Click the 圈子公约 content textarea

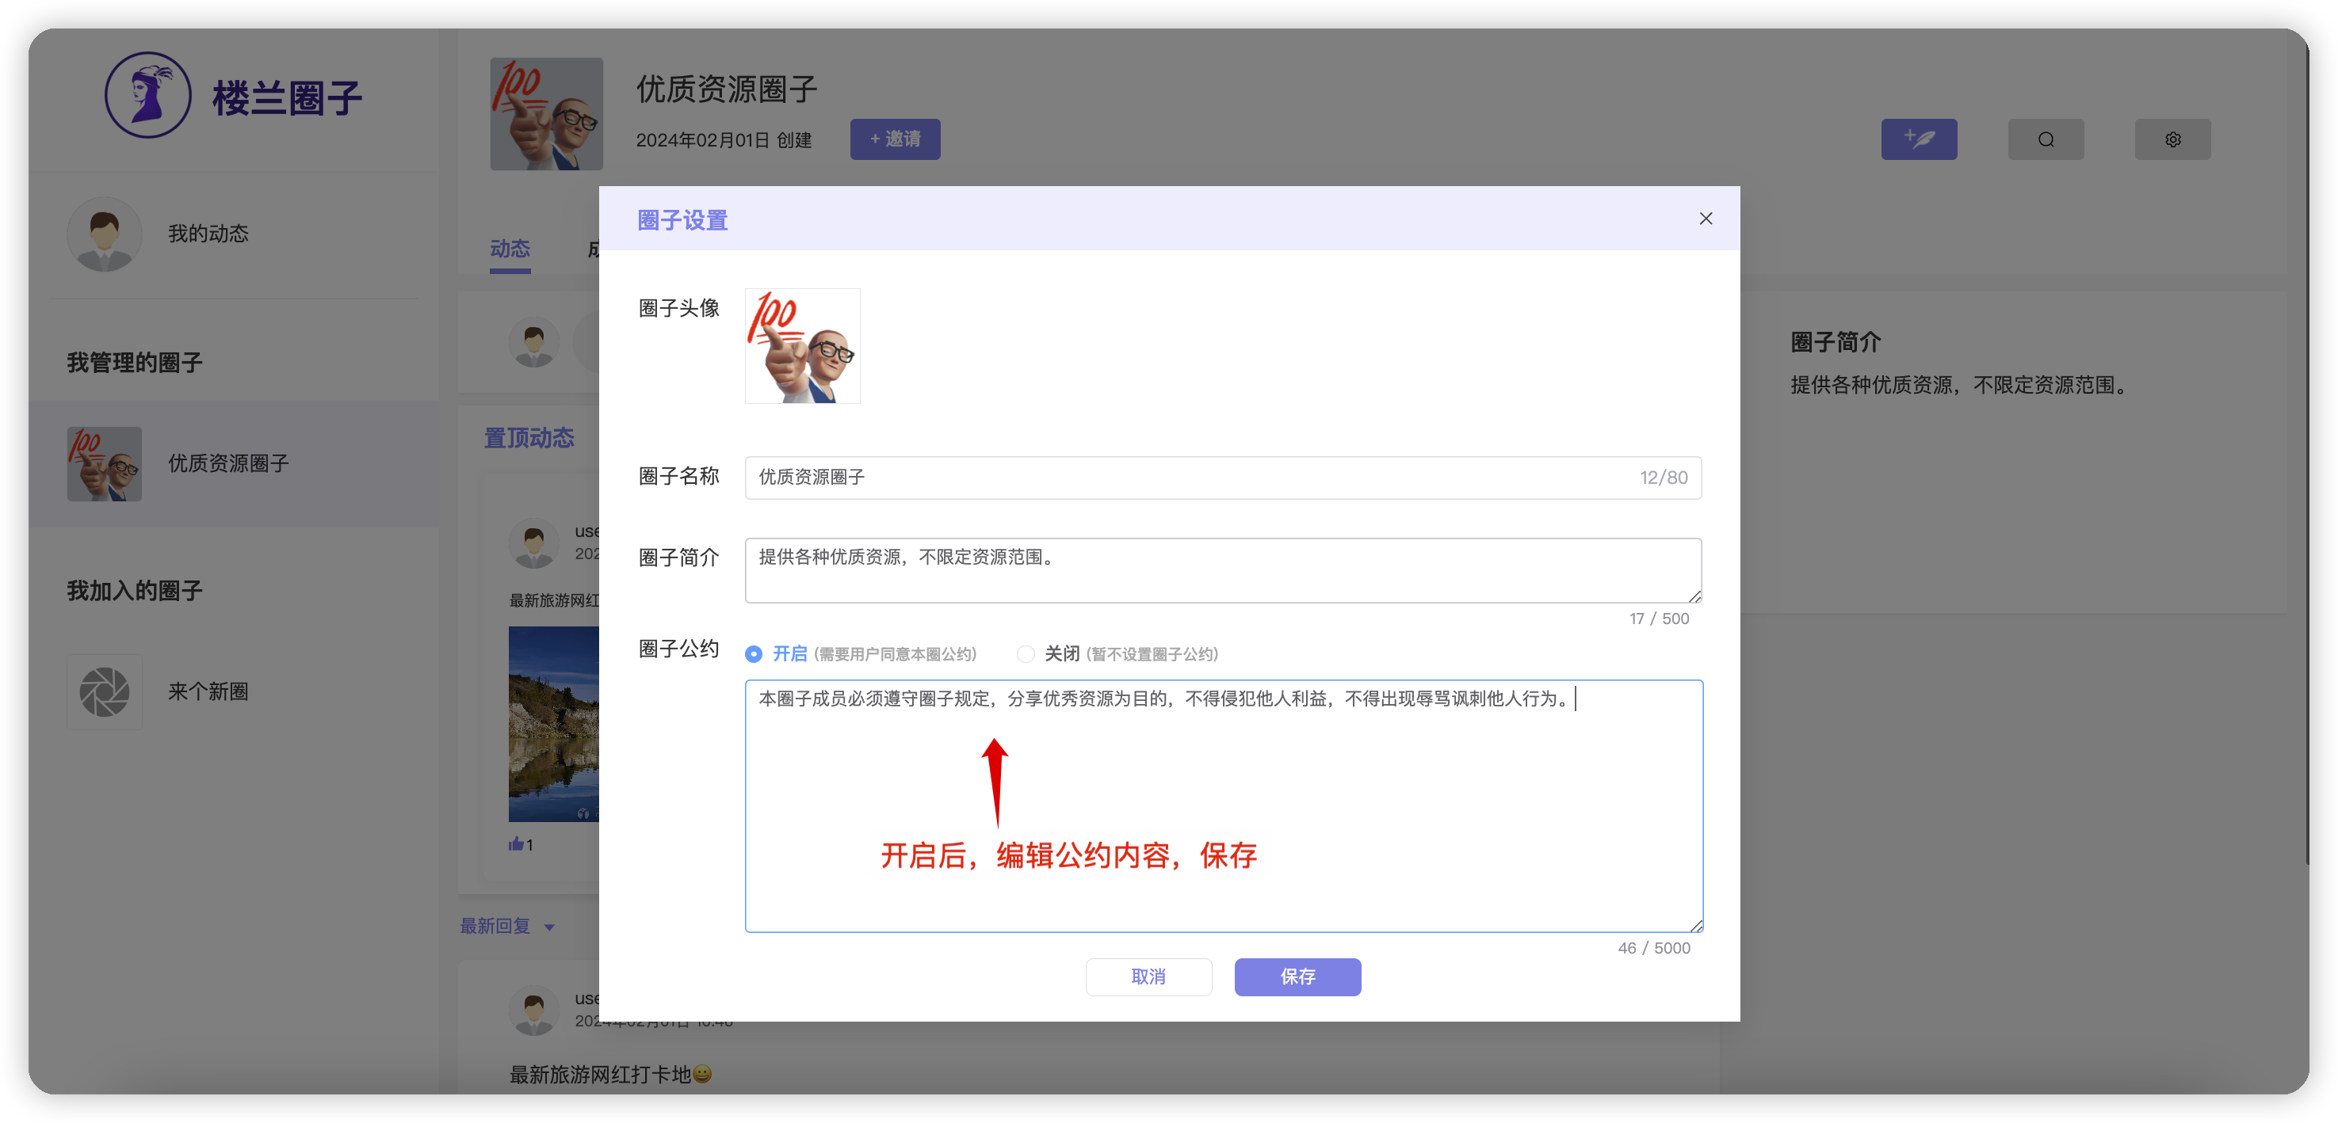(1224, 806)
